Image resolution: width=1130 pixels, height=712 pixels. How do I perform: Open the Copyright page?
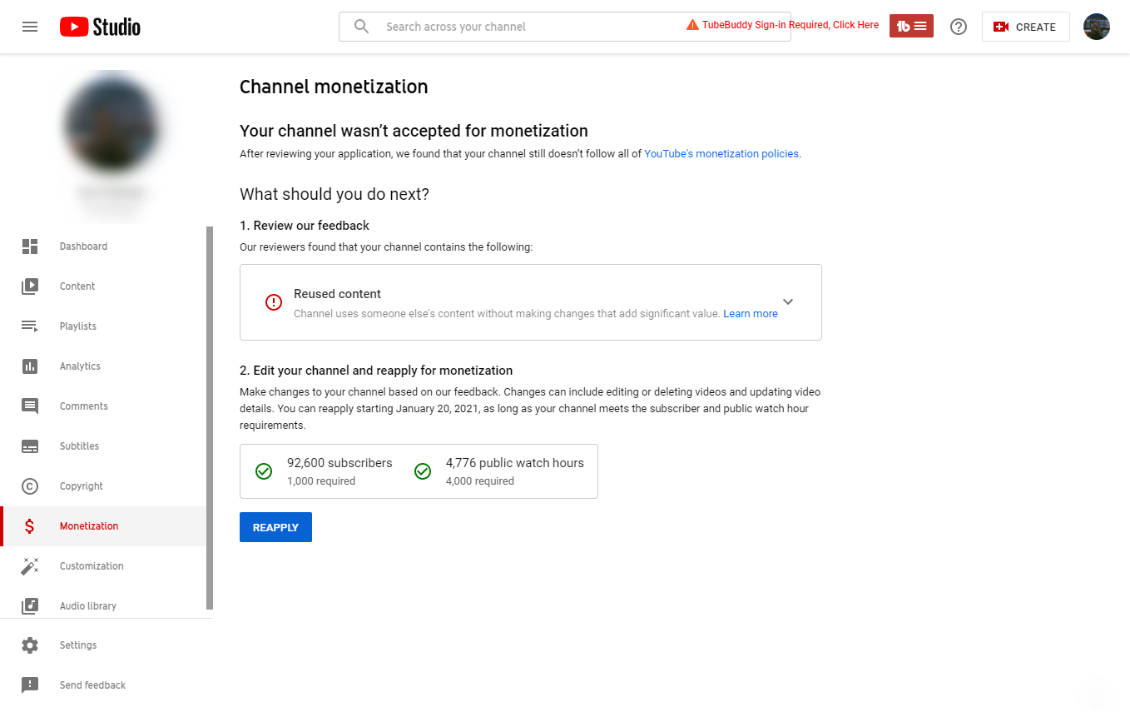pos(103,486)
